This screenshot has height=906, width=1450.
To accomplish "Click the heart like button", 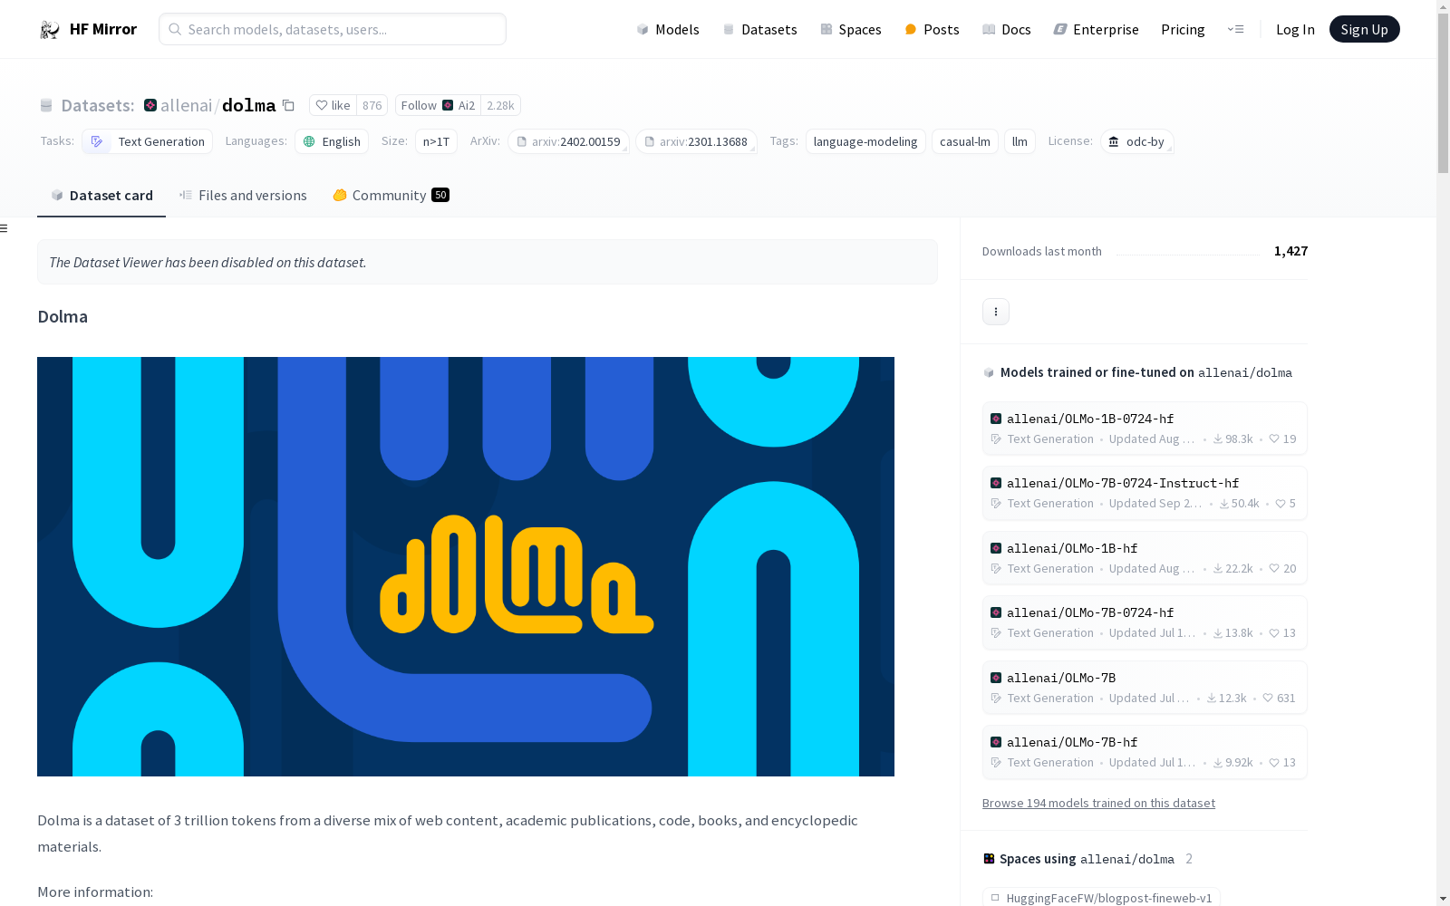I will coord(333,105).
